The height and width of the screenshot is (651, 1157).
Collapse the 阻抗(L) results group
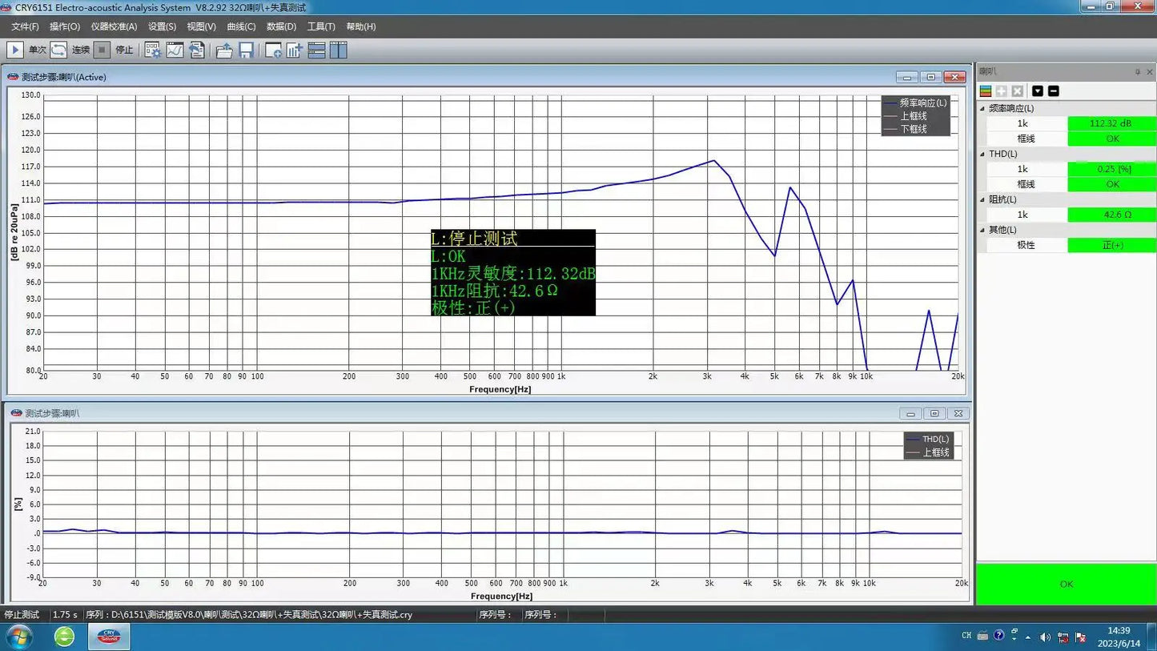pos(982,199)
